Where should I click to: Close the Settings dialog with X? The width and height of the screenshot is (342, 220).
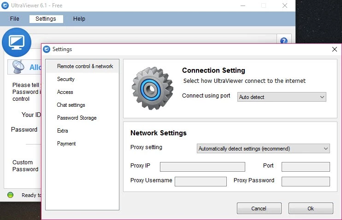pyautogui.click(x=334, y=49)
